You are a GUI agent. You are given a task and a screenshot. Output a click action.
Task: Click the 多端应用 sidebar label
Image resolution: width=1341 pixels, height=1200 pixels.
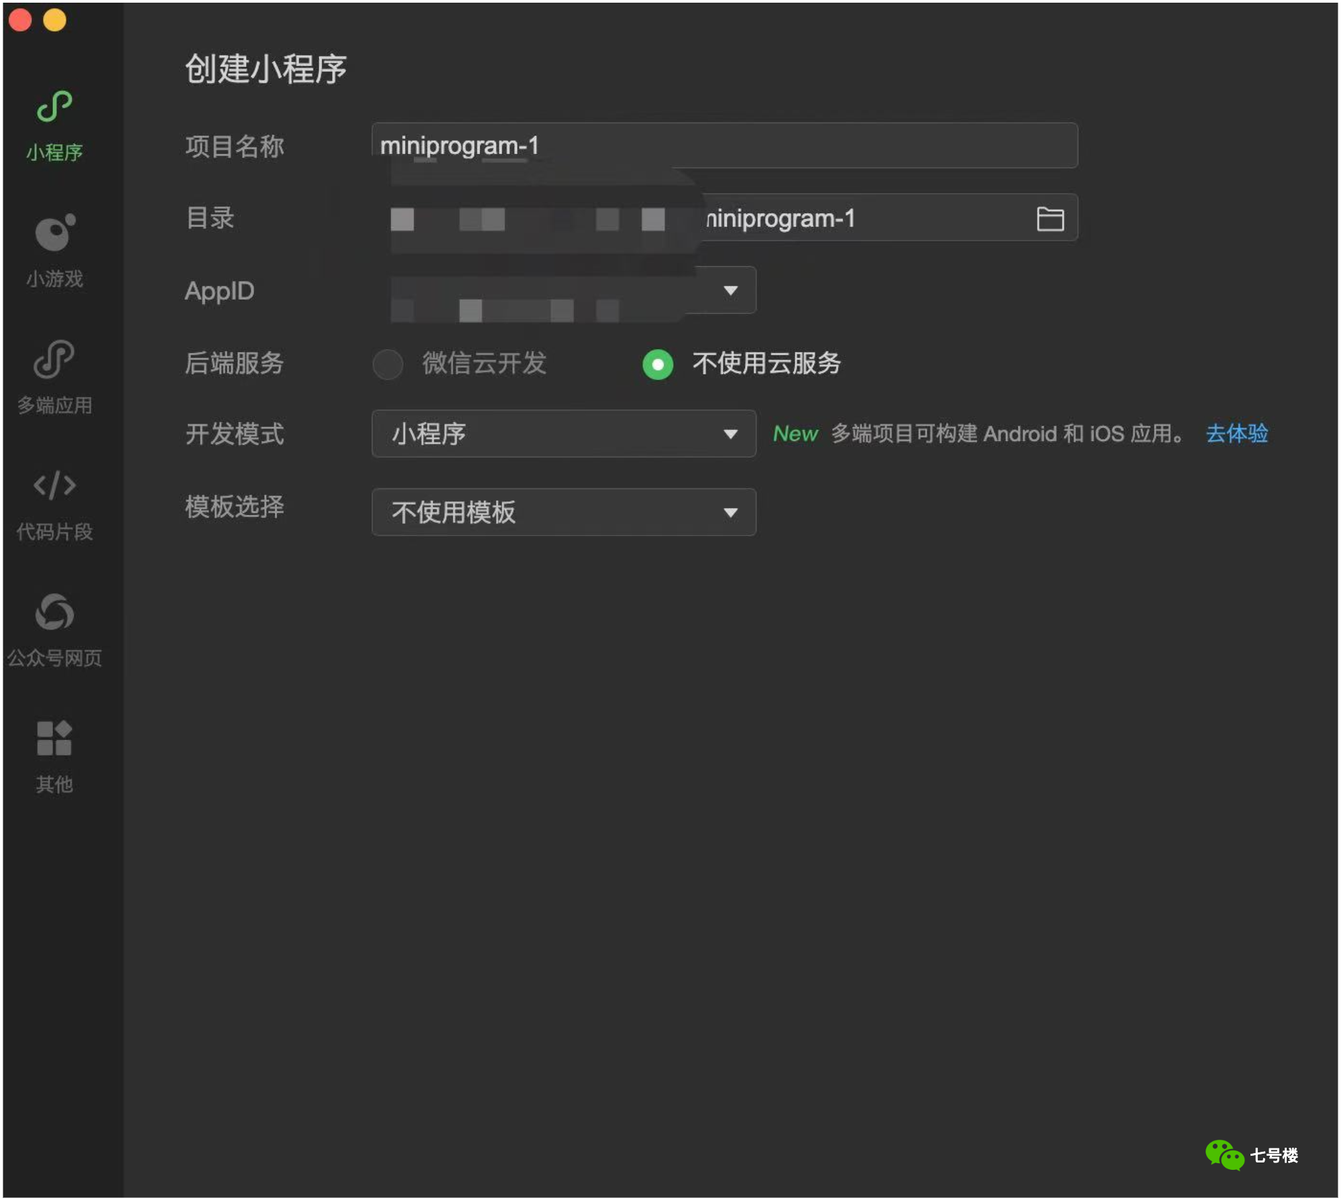pos(54,406)
